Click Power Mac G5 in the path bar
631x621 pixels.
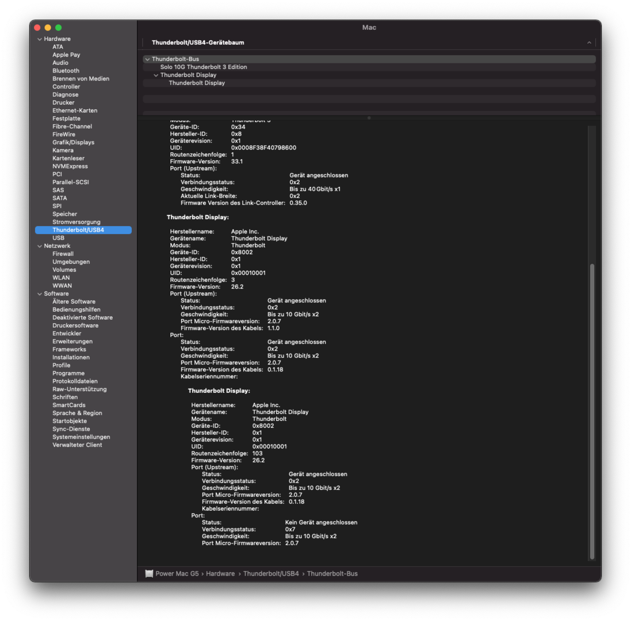point(177,573)
